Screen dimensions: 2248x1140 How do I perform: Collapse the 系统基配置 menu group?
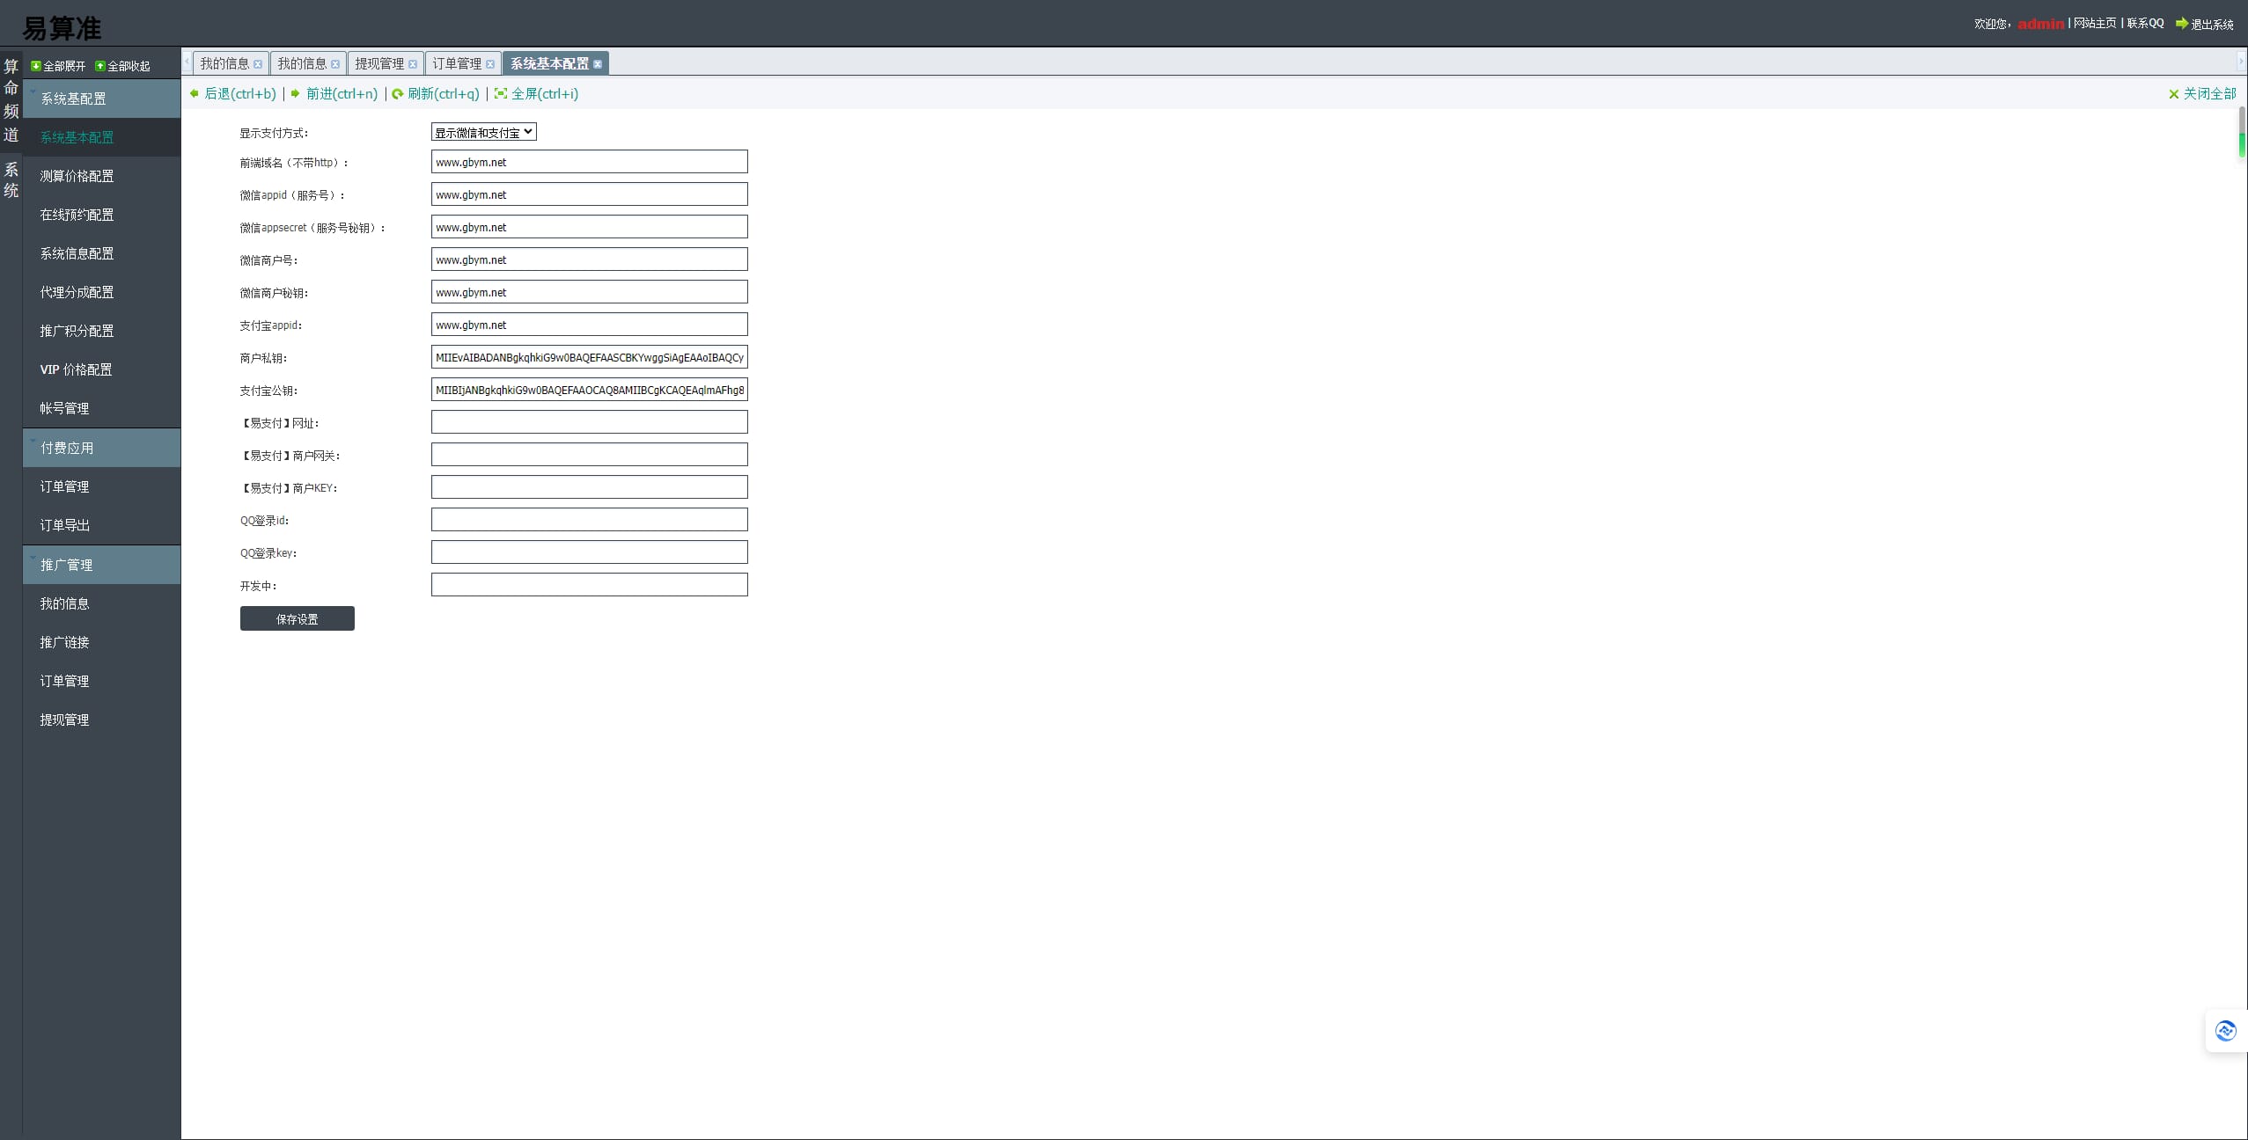click(x=102, y=99)
